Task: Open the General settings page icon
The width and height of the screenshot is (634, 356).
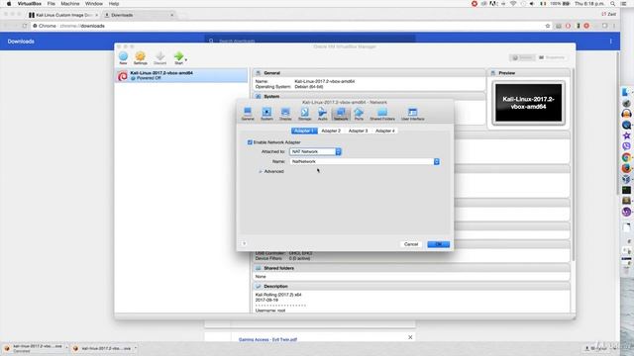Action: pyautogui.click(x=248, y=114)
